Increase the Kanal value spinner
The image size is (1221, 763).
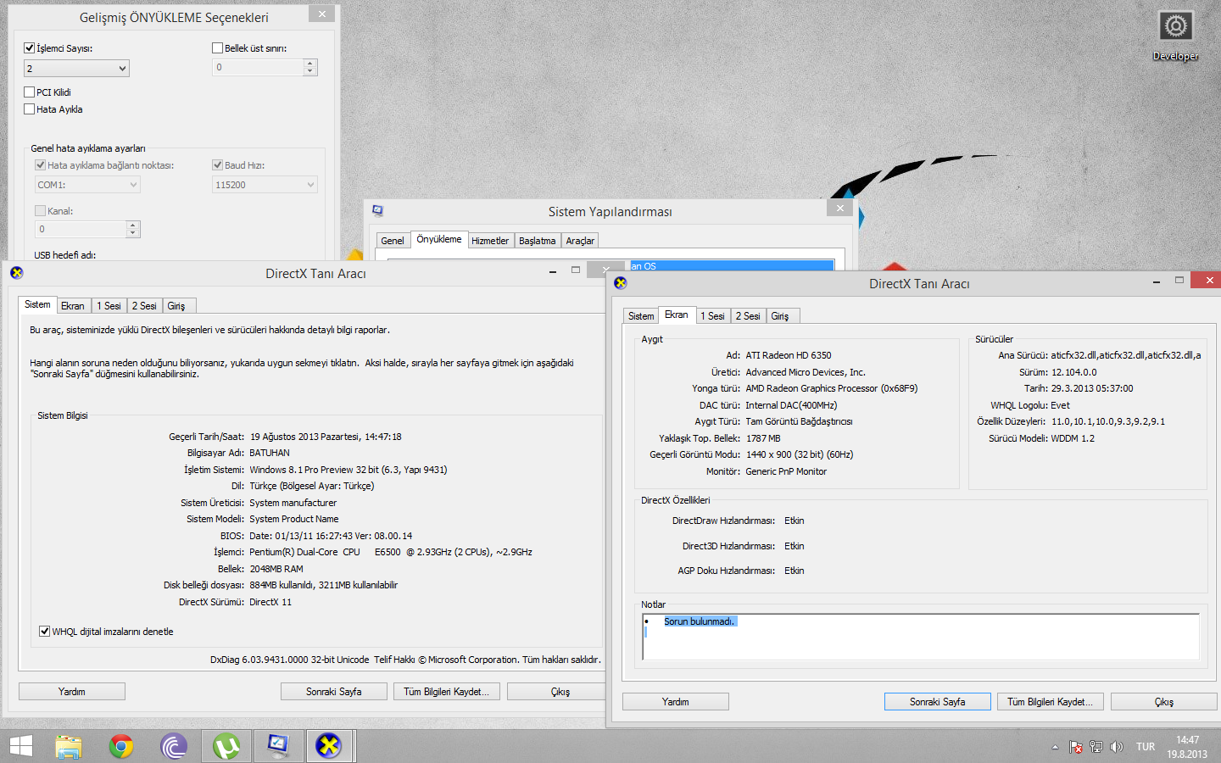click(133, 226)
